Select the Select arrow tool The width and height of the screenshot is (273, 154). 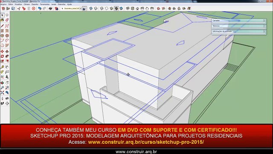[x=2, y=15]
